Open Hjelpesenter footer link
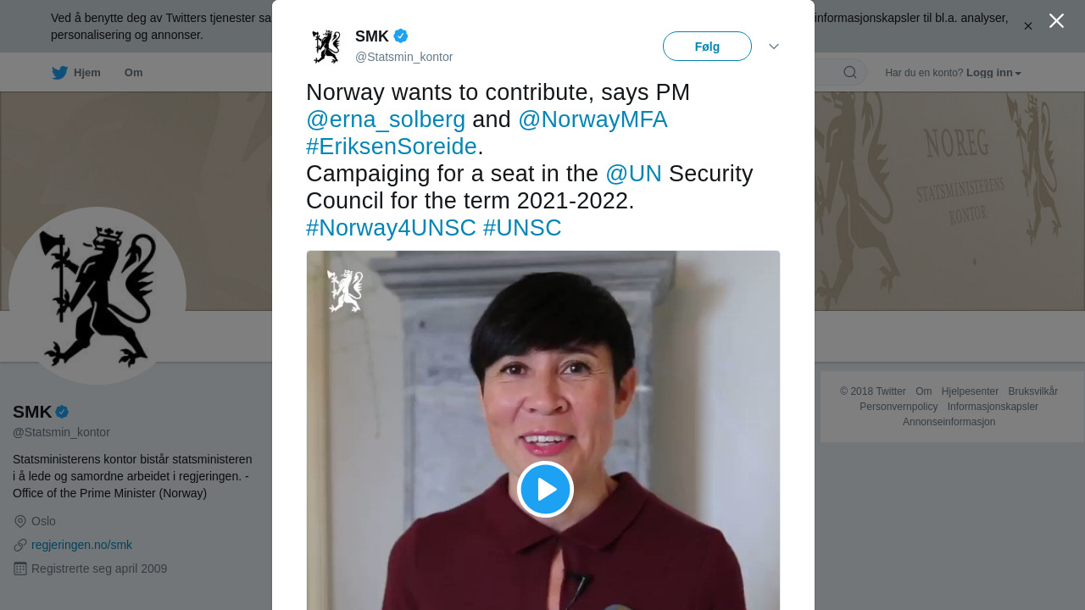The width and height of the screenshot is (1085, 610). tap(970, 391)
